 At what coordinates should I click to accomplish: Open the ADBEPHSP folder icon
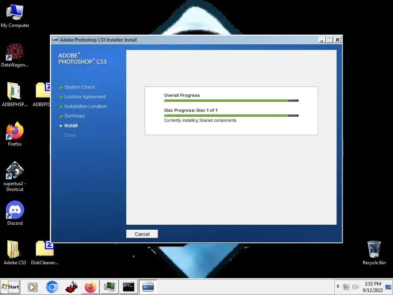[15, 94]
